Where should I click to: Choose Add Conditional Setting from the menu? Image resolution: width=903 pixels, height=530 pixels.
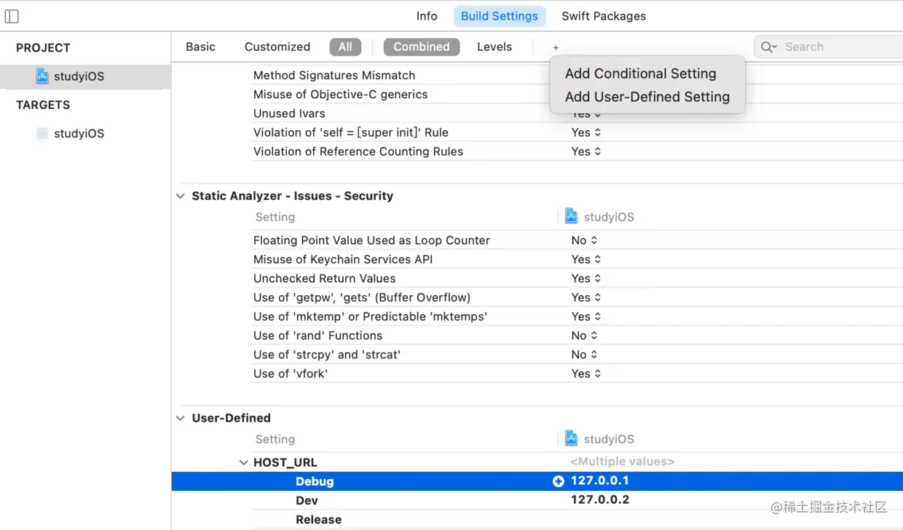tap(640, 73)
